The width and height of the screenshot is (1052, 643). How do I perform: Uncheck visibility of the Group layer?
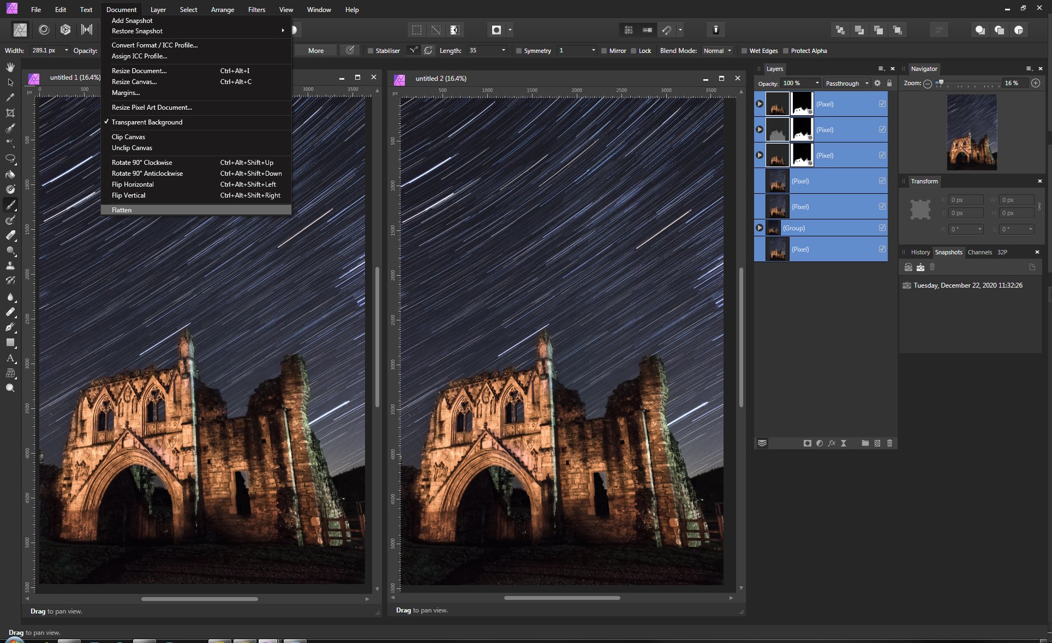tap(882, 228)
